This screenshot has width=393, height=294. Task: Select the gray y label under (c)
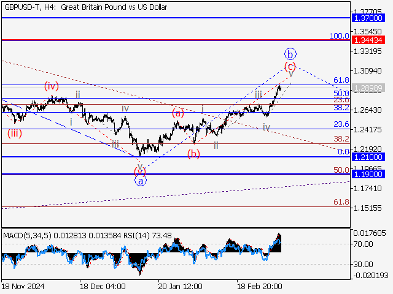tap(290, 73)
